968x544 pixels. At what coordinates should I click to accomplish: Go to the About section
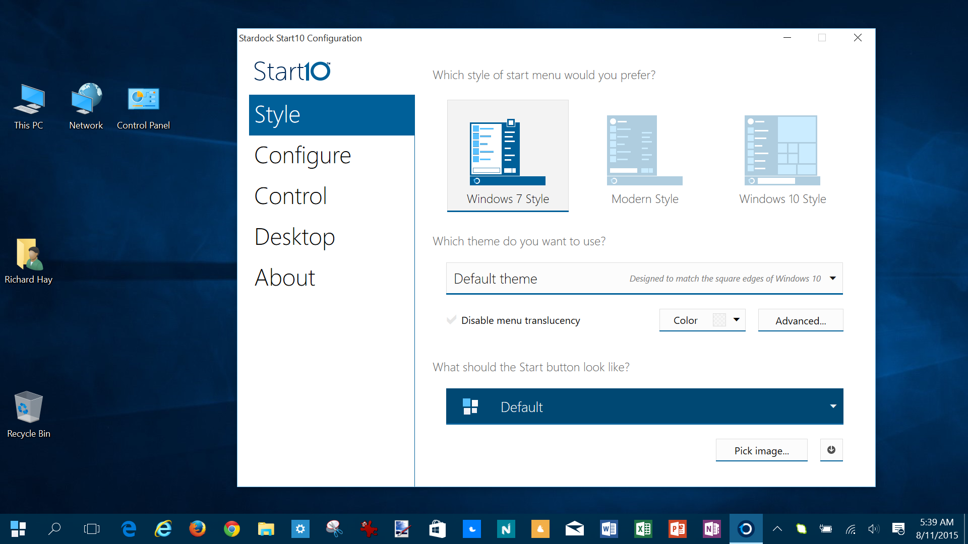tap(285, 278)
